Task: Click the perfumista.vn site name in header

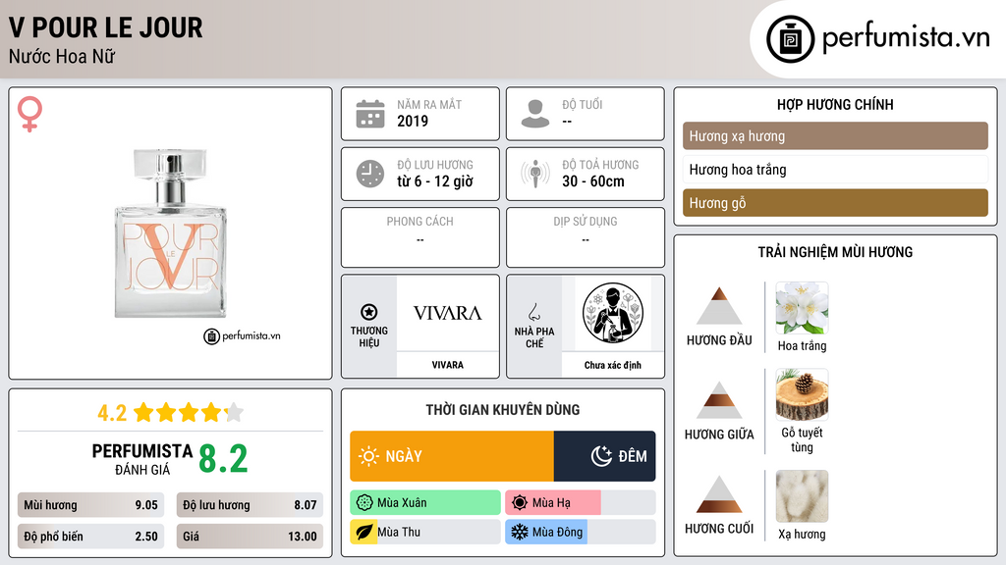Action: click(x=906, y=38)
